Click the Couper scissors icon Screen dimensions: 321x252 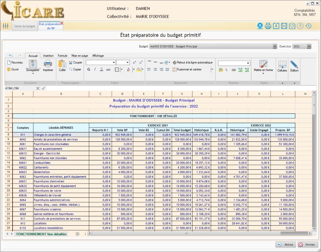point(71,62)
